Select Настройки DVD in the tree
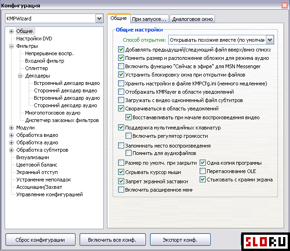Screen dimensions: 290x251 click(34, 39)
